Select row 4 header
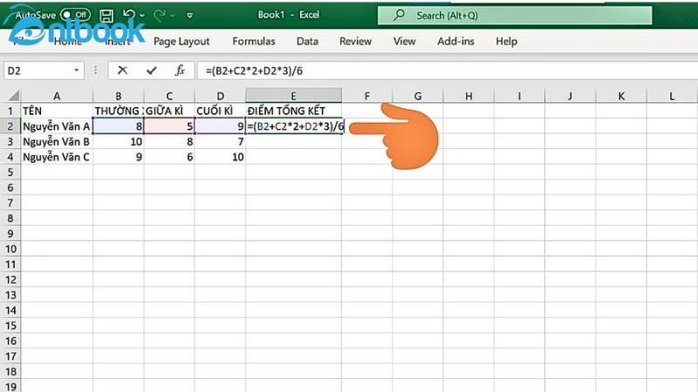698x392 pixels. coord(10,157)
